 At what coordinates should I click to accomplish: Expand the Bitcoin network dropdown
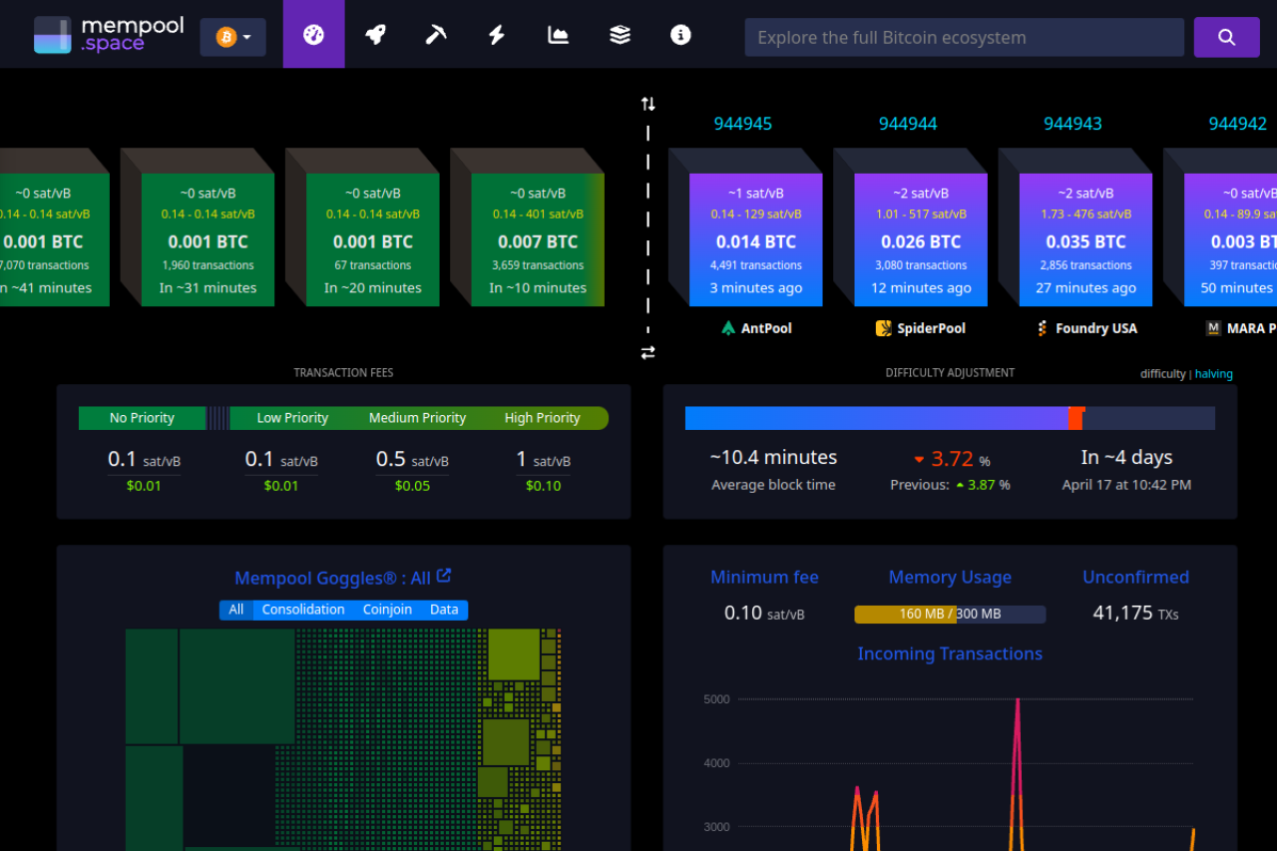(232, 38)
